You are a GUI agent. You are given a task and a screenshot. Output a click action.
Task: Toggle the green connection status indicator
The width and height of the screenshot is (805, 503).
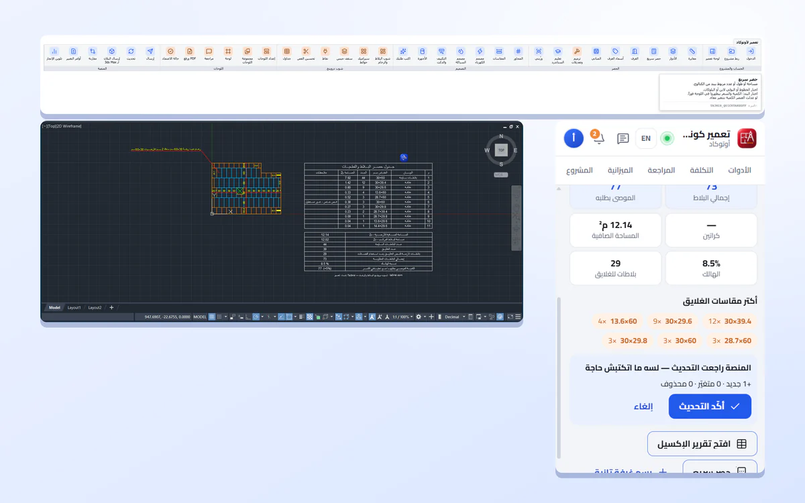(x=667, y=139)
